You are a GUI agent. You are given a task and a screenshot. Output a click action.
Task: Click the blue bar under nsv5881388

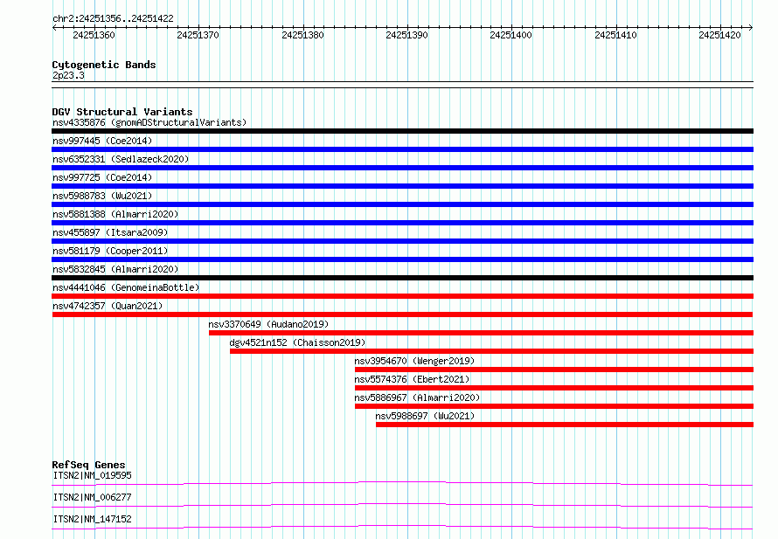[x=402, y=223]
